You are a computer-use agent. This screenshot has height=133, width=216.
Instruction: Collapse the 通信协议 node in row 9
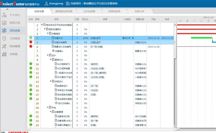[50, 59]
